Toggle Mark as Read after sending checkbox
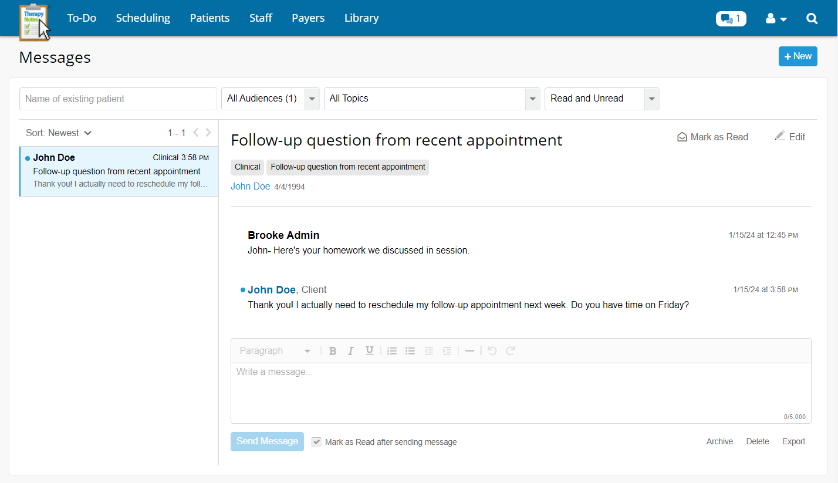The image size is (838, 483). [x=316, y=442]
